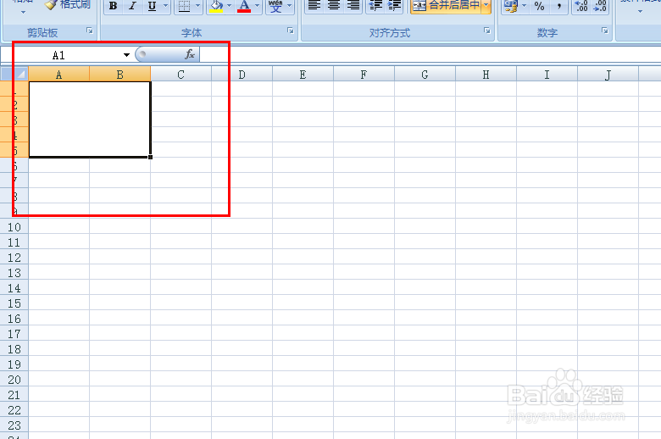Viewport: 661px width, 439px height.
Task: Open the accounting format dropdown arrow
Action: click(x=525, y=6)
